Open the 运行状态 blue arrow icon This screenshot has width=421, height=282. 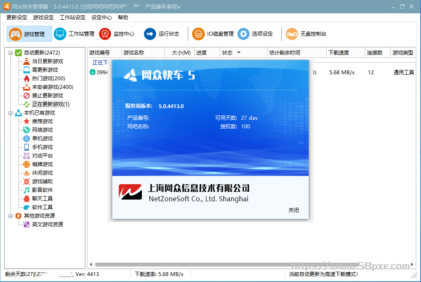150,34
